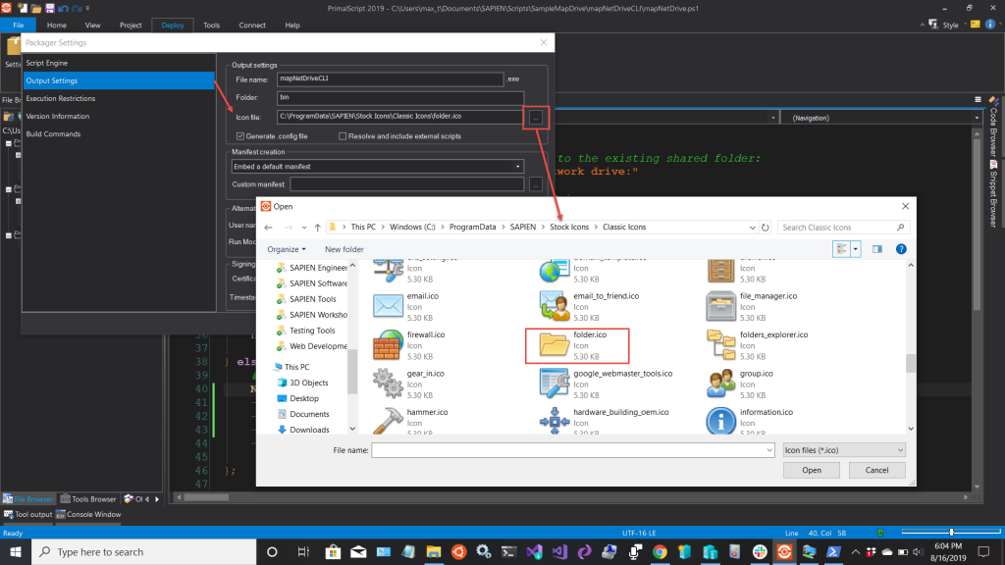Expand the address bar previous locations dropdown
Image resolution: width=1005 pixels, height=565 pixels.
[x=752, y=228]
